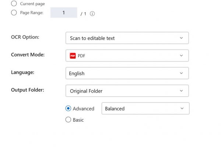Select the Advanced radio option
The height and width of the screenshot is (147, 221).
tap(68, 108)
